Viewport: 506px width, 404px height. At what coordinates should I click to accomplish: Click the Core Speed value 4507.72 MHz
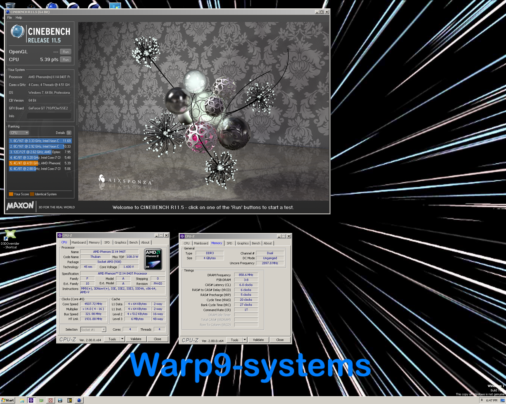click(93, 304)
